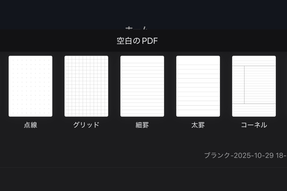The width and height of the screenshot is (287, 191).
Task: Click the 細罫 label under the ruled template
Action: click(142, 125)
